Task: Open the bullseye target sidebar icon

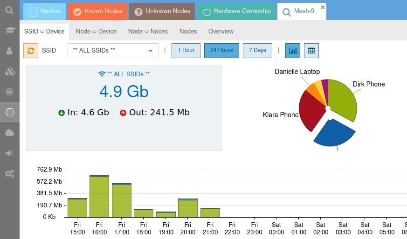Action: (x=9, y=92)
